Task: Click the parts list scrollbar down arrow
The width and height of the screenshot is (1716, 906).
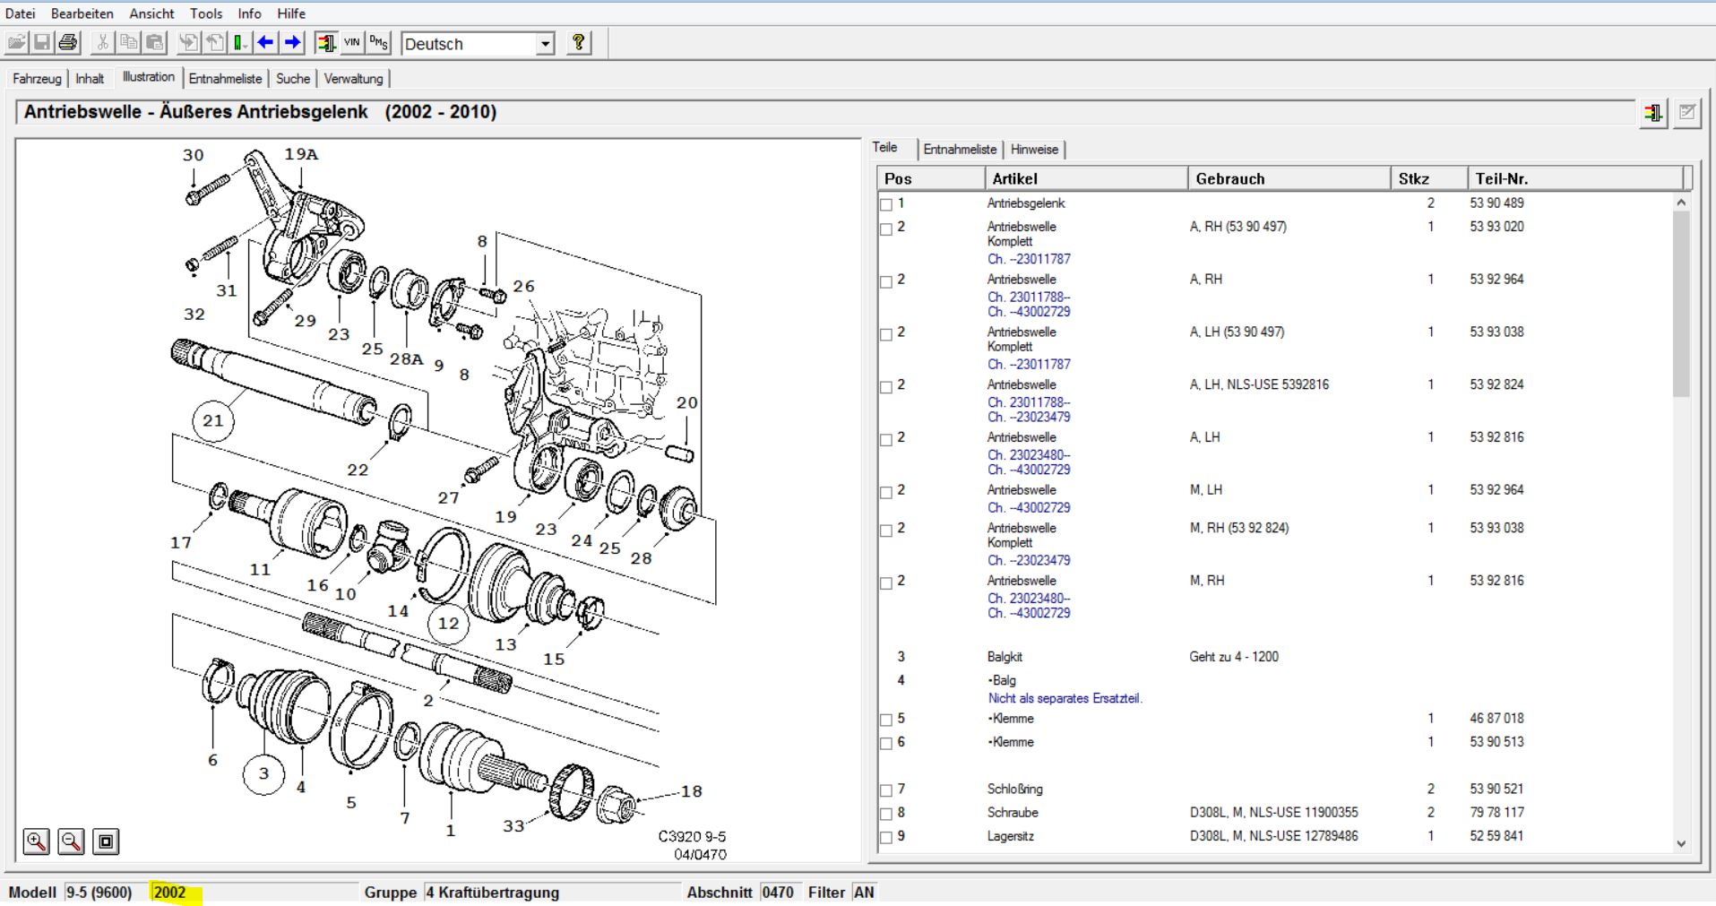Action: point(1681,843)
